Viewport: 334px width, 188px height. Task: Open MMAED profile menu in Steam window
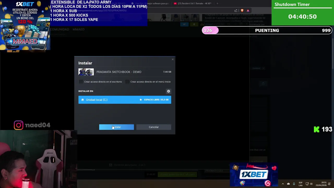[x=79, y=29]
